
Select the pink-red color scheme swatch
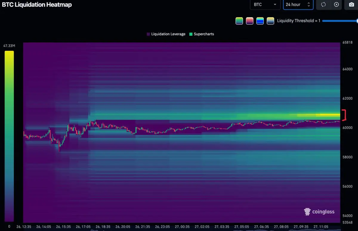coord(250,21)
